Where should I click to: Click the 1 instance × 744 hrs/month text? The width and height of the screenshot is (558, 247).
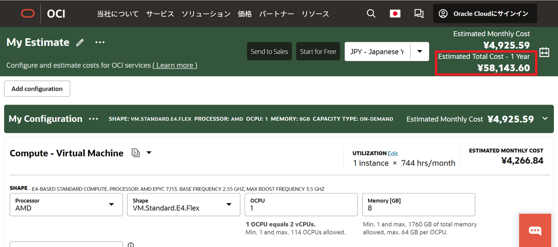404,163
